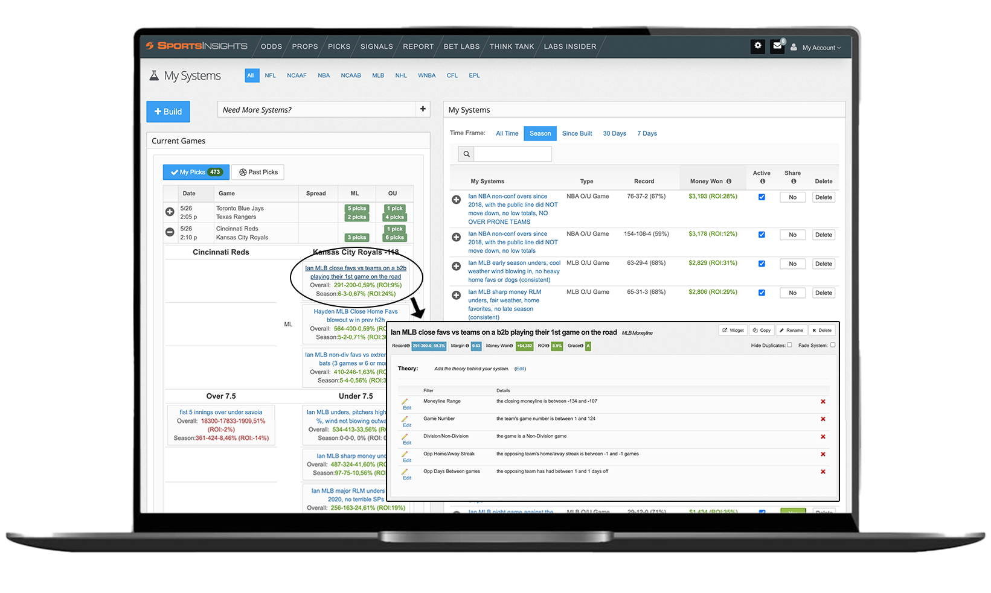Click the 5 picks badge for Blue Jays ML
The image size is (991, 593).
click(x=356, y=209)
